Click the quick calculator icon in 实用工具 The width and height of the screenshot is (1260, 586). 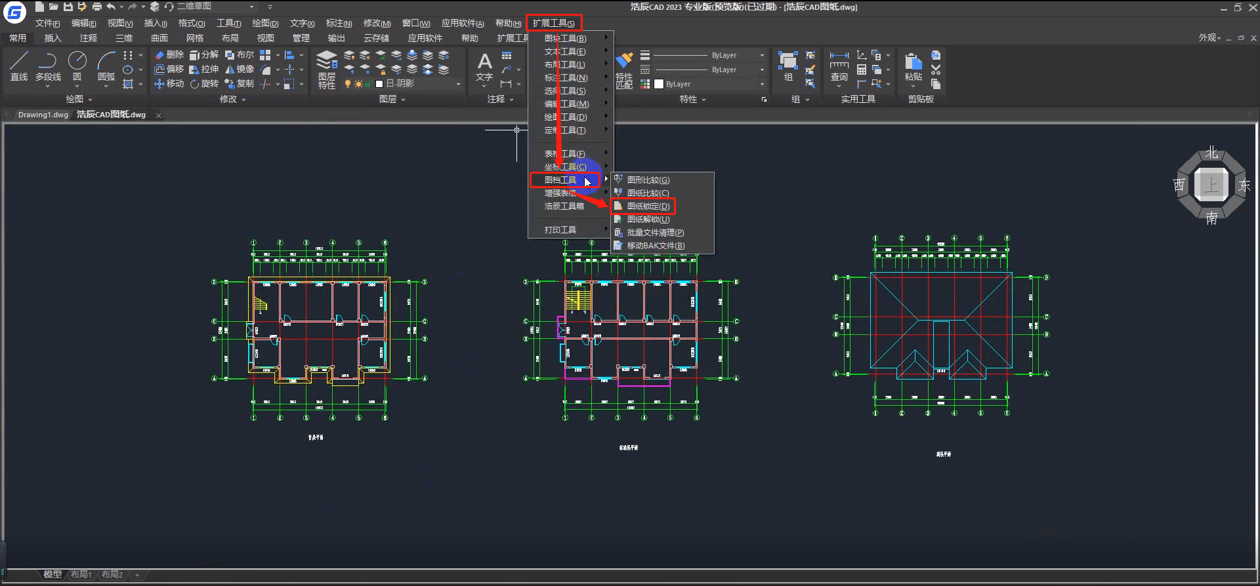tap(862, 69)
